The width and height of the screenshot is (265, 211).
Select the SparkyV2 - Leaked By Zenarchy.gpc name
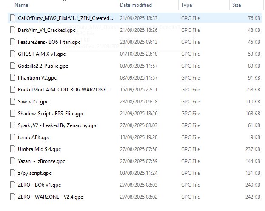[57, 125]
